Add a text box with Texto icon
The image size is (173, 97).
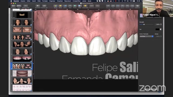pyautogui.click(x=70, y=6)
